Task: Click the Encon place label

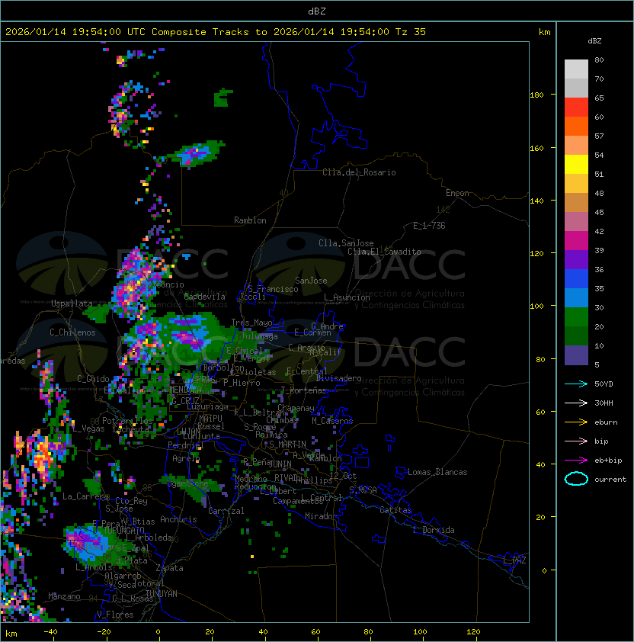Action: click(x=457, y=193)
